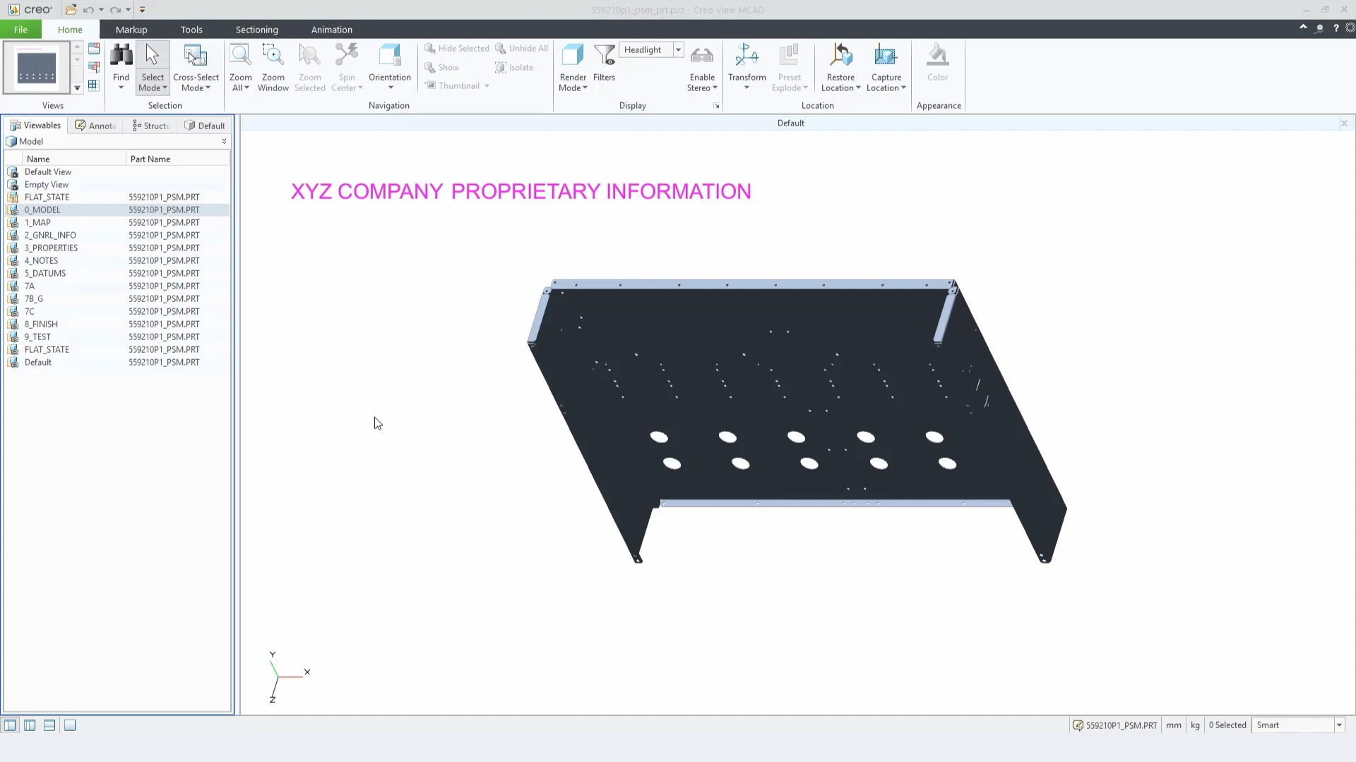Switch to horizontal split layout in status bar
The image size is (1356, 762).
(49, 725)
